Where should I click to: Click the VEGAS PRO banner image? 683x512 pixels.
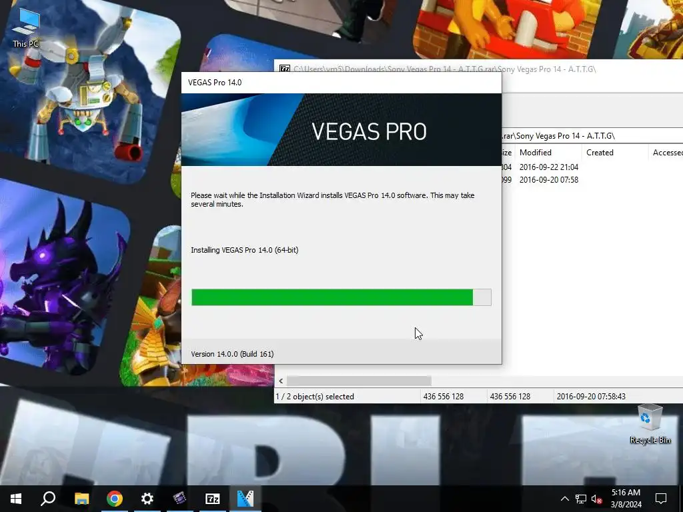coord(341,130)
